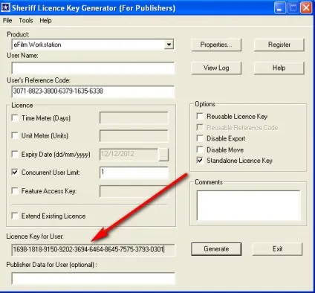Viewport: 315px width, 293px height.
Task: Focus the User Name input field
Action: [93, 68]
